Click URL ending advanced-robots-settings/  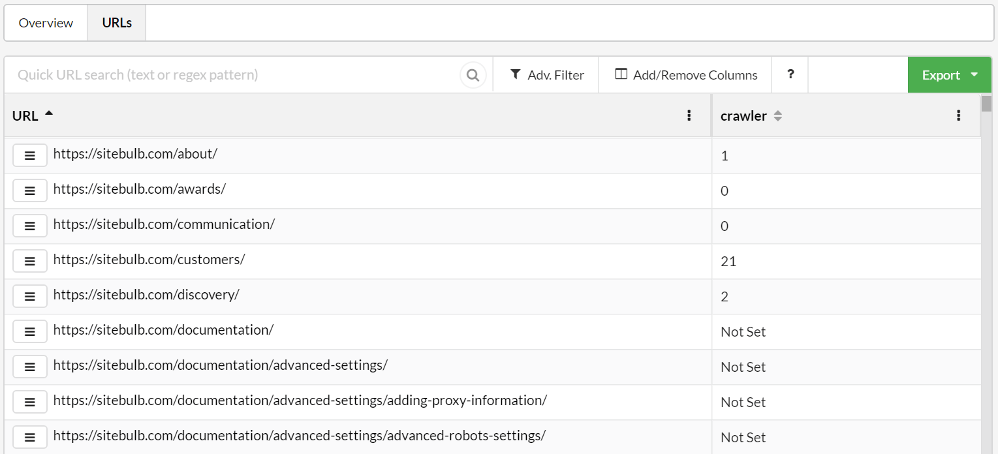coord(300,436)
